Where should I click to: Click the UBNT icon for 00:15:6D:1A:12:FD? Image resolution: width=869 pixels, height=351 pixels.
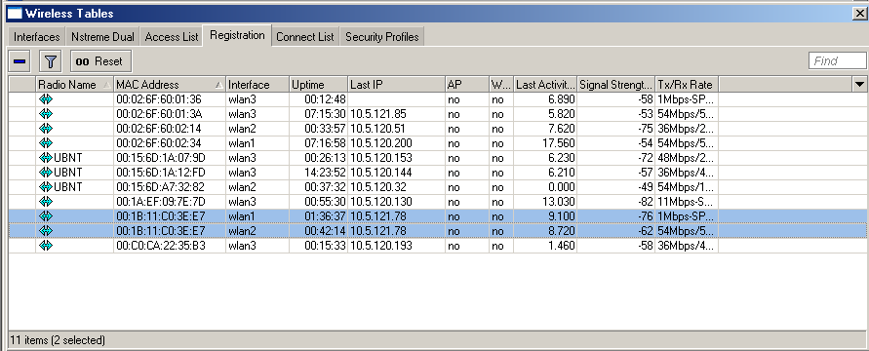[46, 173]
